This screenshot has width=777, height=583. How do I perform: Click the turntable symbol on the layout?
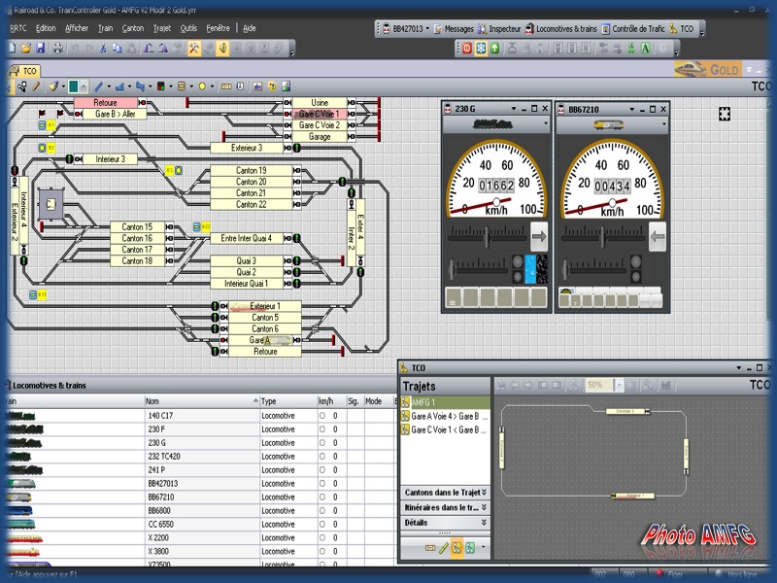coord(51,204)
